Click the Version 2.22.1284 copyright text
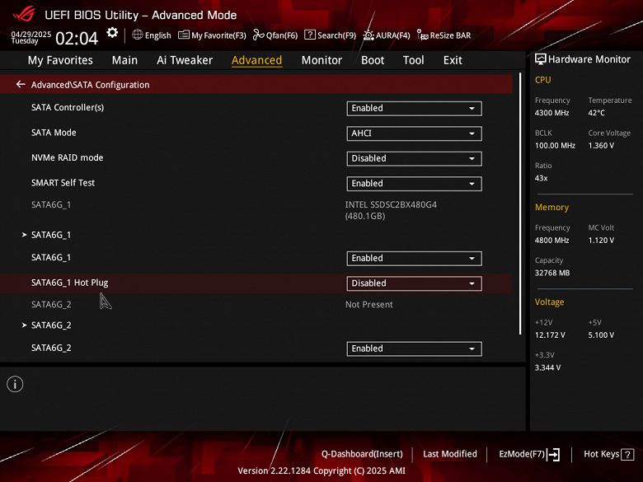Image resolution: width=643 pixels, height=482 pixels. (321, 471)
